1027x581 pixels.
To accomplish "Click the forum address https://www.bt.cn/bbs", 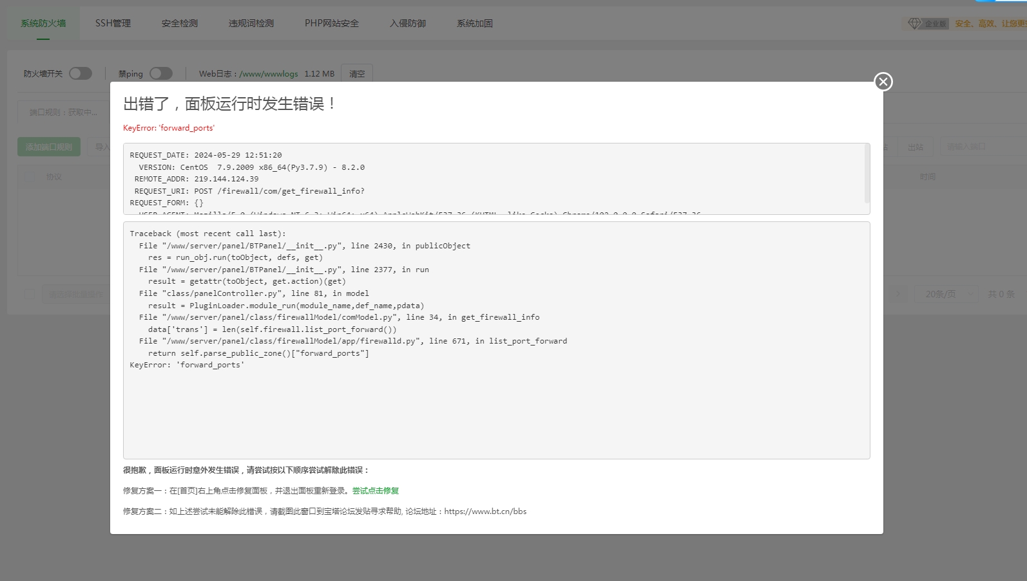I will click(x=485, y=512).
